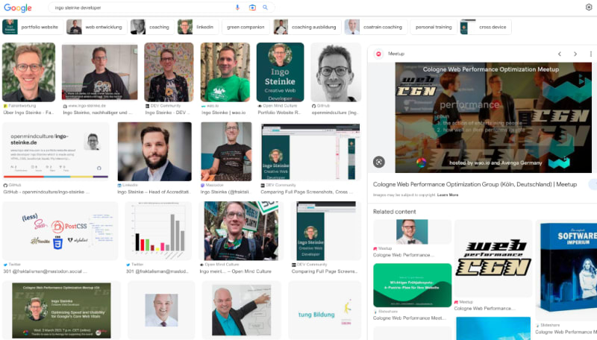Image resolution: width=597 pixels, height=340 pixels.
Task: Open black-and-white GitHub portrait thumbnail
Action: pos(336,72)
